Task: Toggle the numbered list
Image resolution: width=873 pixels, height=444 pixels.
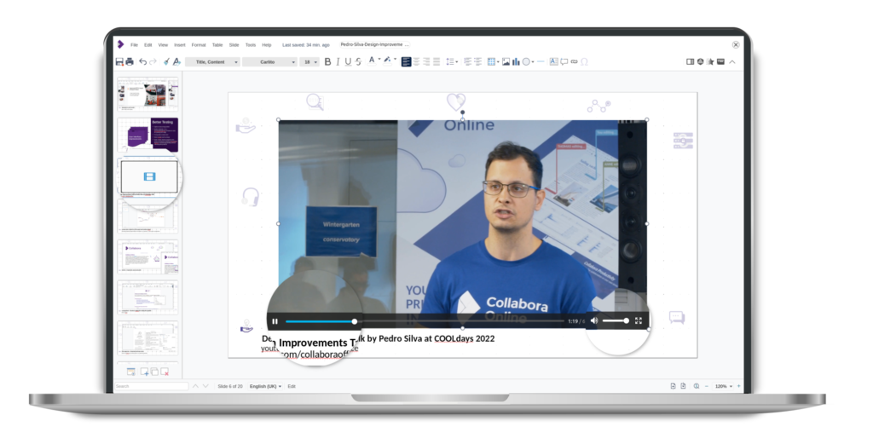Action: point(468,61)
